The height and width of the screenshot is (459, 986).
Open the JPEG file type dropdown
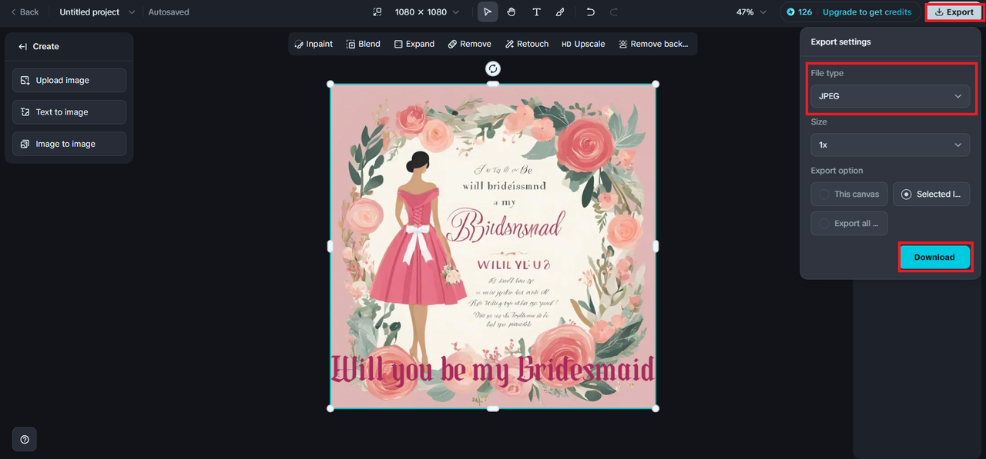[x=890, y=96]
